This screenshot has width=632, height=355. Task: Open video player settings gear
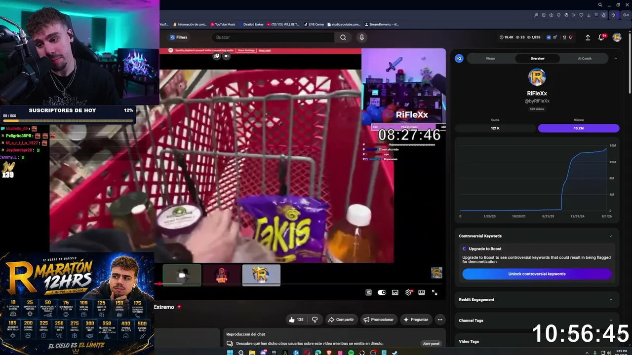(x=408, y=292)
